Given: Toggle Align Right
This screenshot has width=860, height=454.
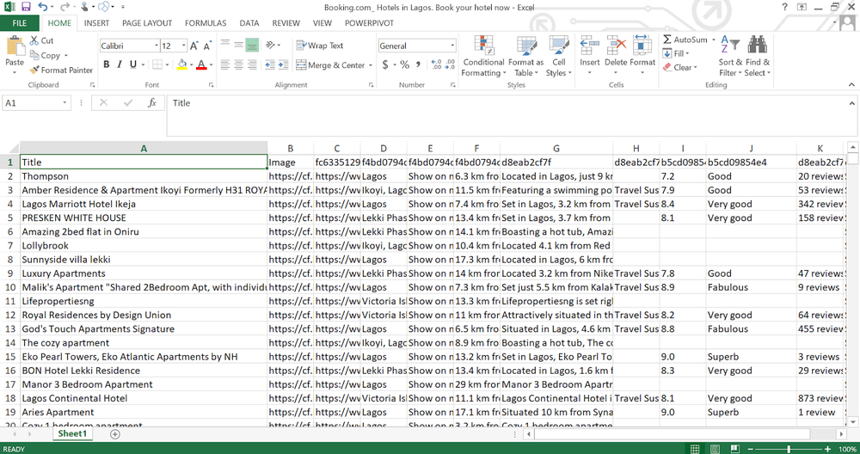Looking at the screenshot, I should pos(252,64).
